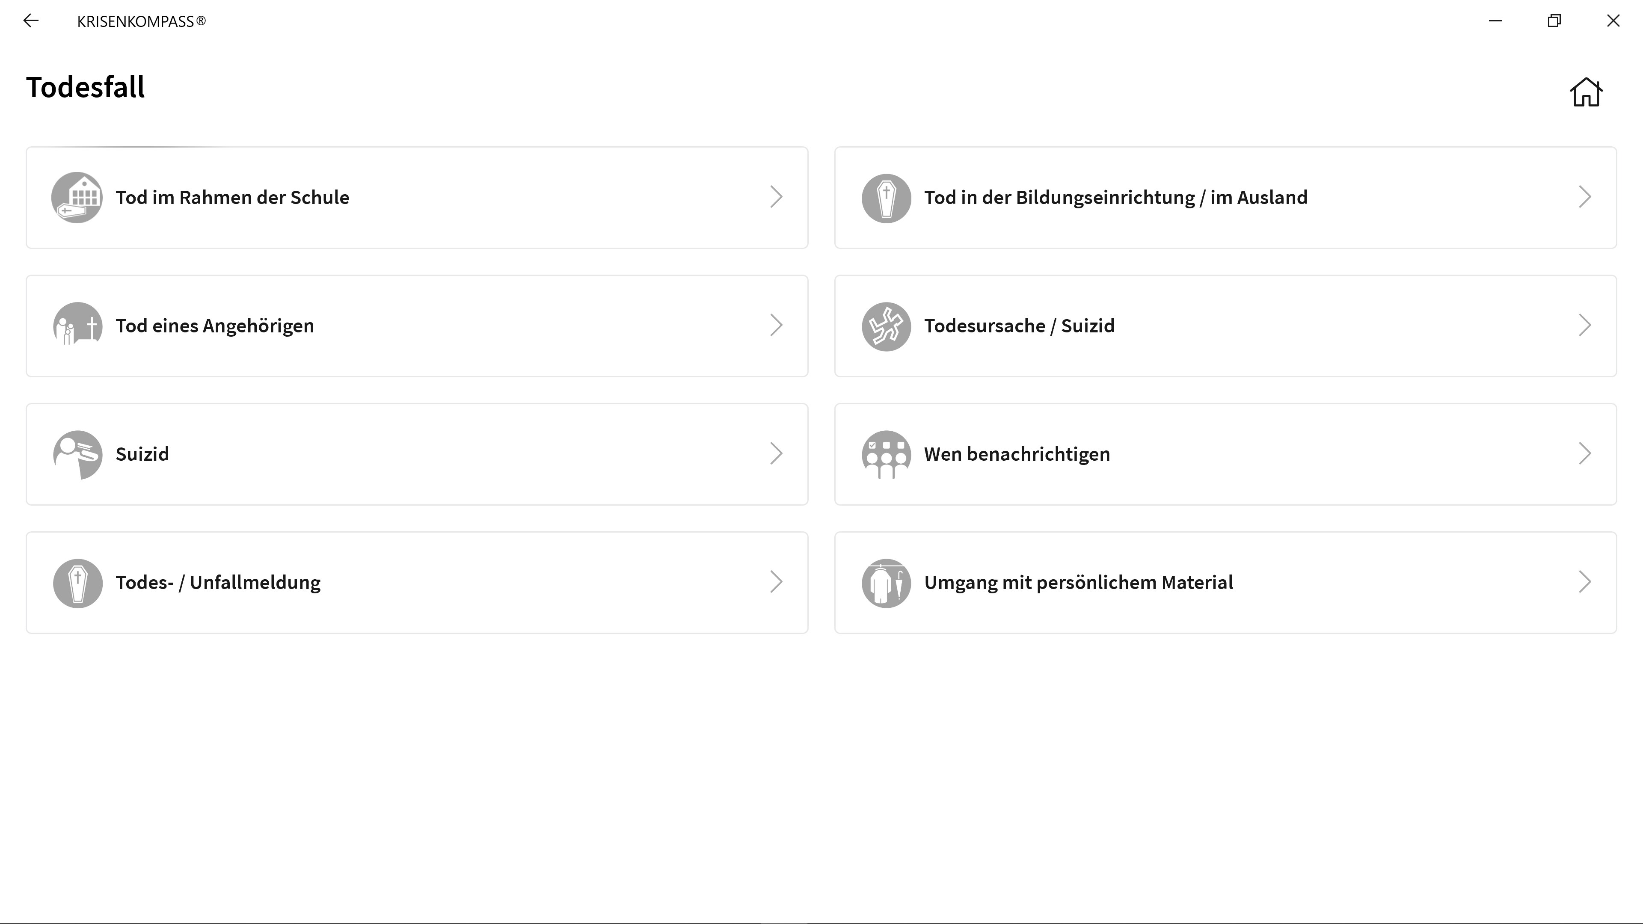Open chevron on Todesursache / Suizid row

pyautogui.click(x=1584, y=325)
